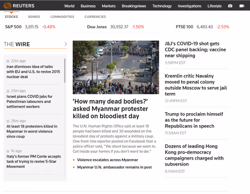
Task: Select the Stocks tab
Action: tap(11, 16)
